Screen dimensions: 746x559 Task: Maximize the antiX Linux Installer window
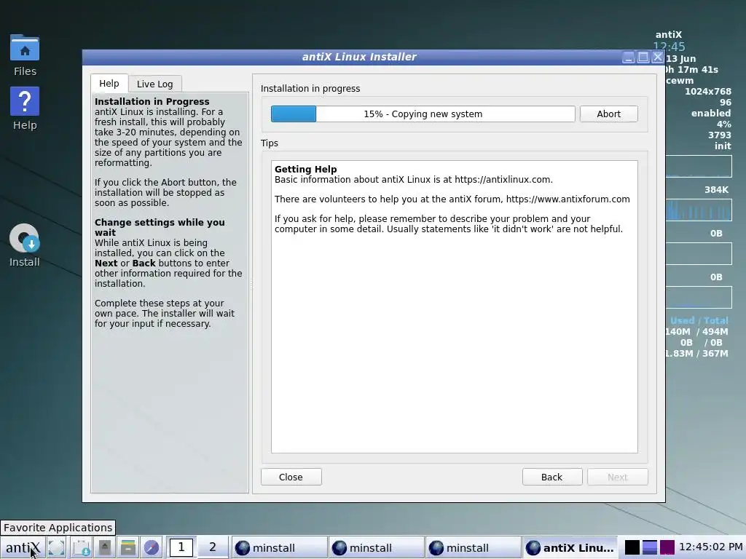point(643,58)
